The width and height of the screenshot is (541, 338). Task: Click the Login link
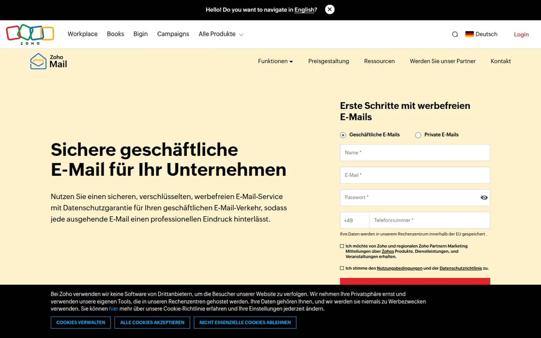pyautogui.click(x=521, y=35)
